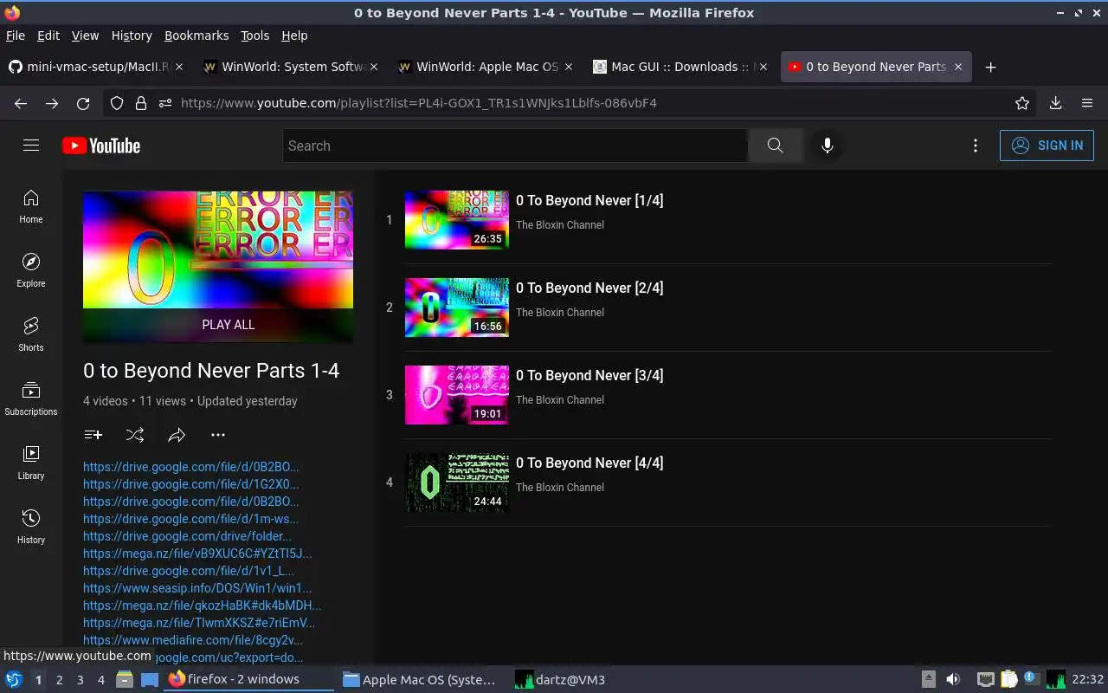Open the Edit menu
Screen dimensions: 1108x693
click(x=48, y=36)
